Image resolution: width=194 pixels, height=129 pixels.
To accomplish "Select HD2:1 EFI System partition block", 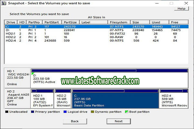I will pyautogui.click(x=43, y=100).
